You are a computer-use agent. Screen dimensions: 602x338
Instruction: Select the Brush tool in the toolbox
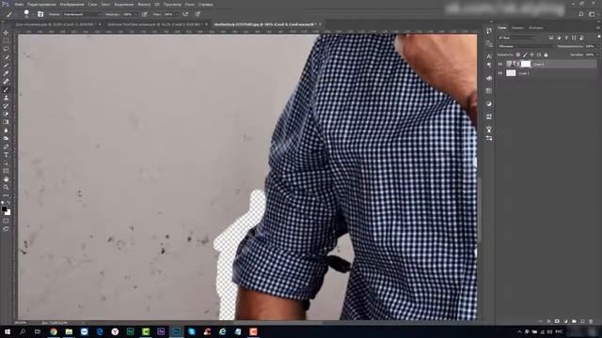(6, 90)
